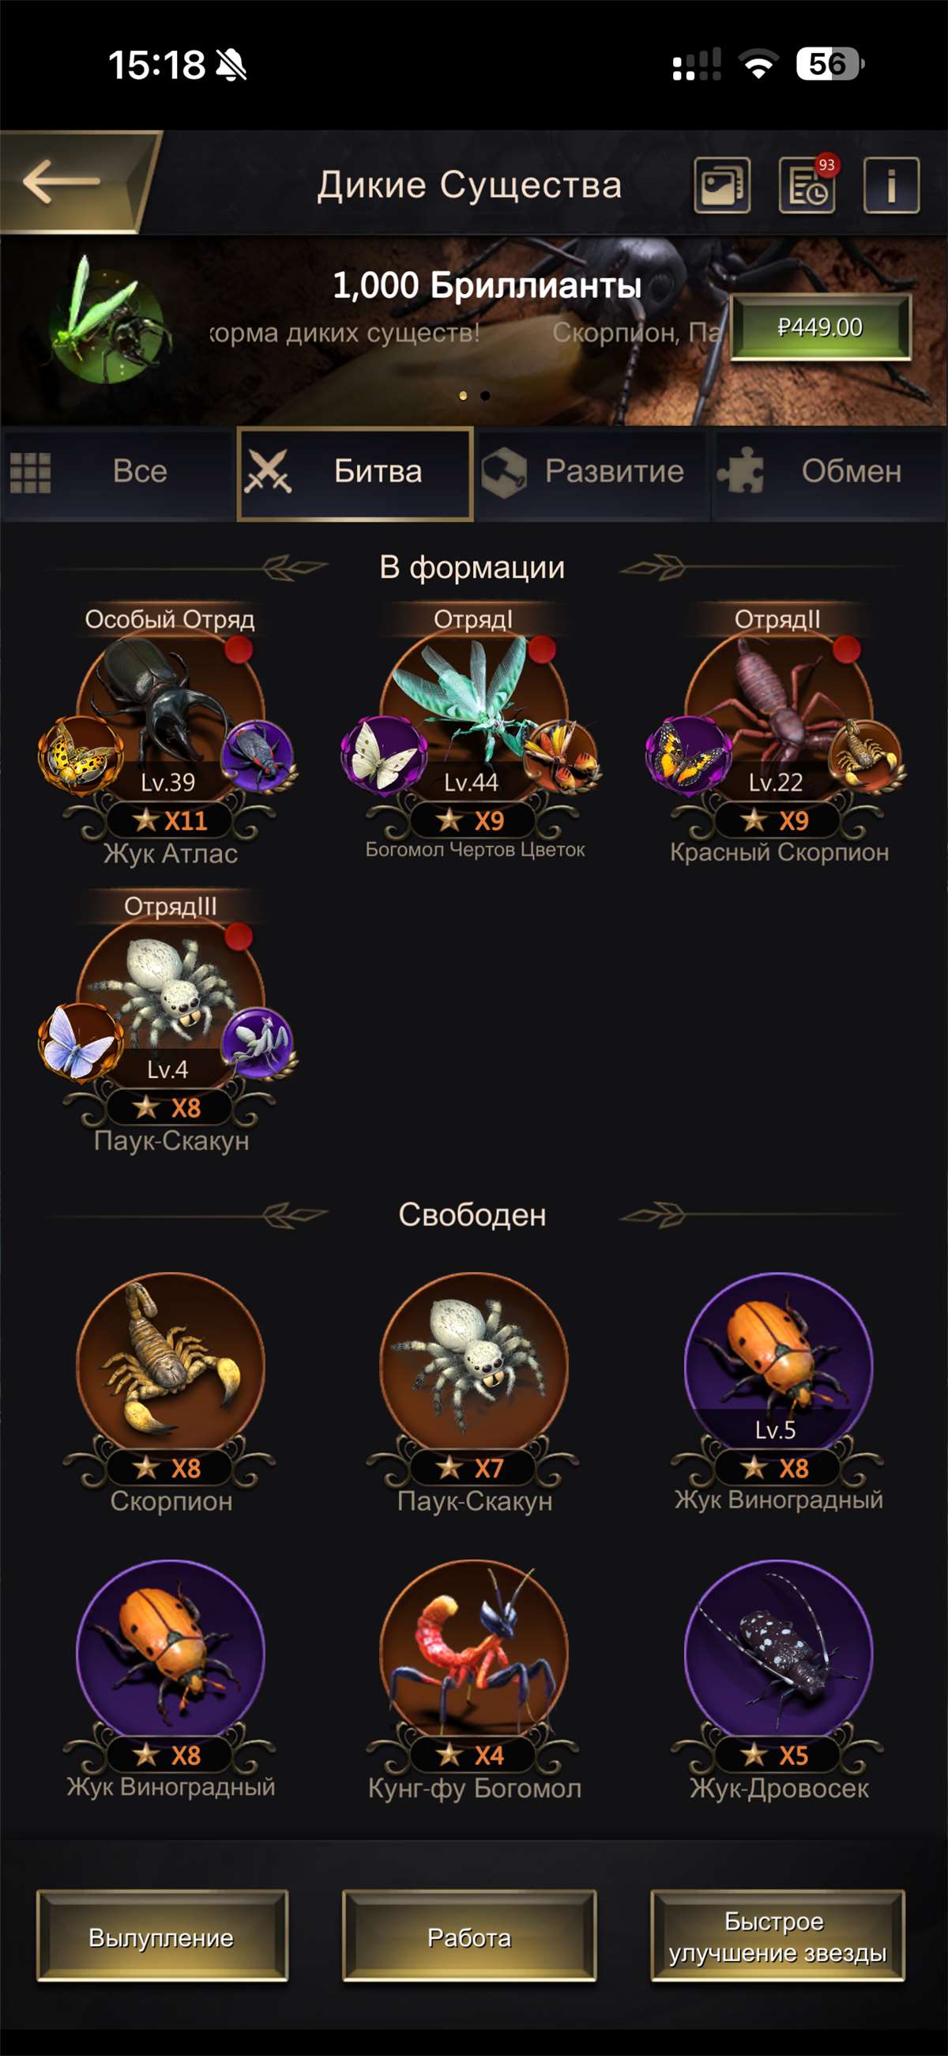Open the gallery album icon
This screenshot has height=2056, width=948.
pyautogui.click(x=721, y=185)
